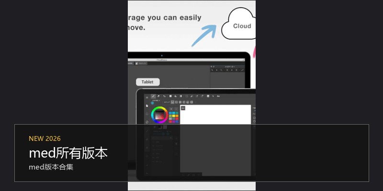
Task: Add a color with the palette plus button
Action: click(x=171, y=109)
